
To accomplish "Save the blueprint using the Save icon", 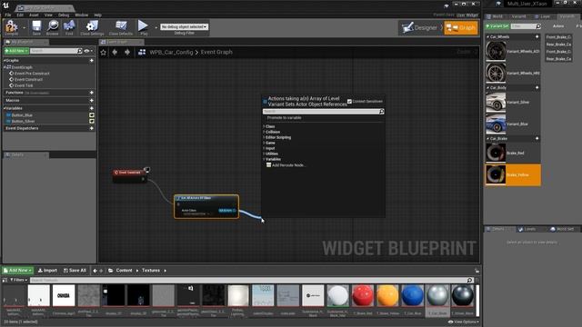I will coord(36,26).
